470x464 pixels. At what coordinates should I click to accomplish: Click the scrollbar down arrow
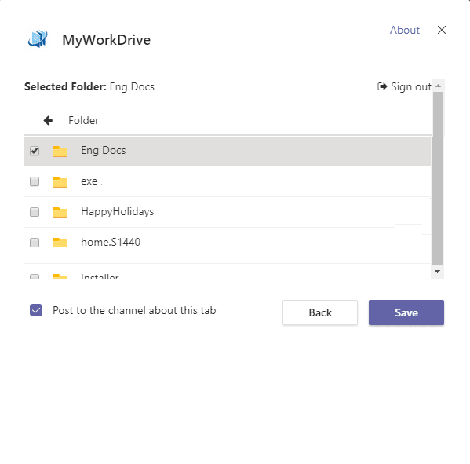438,272
